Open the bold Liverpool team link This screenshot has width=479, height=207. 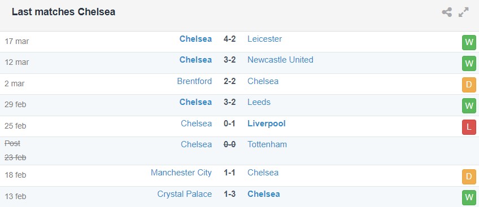[267, 124]
